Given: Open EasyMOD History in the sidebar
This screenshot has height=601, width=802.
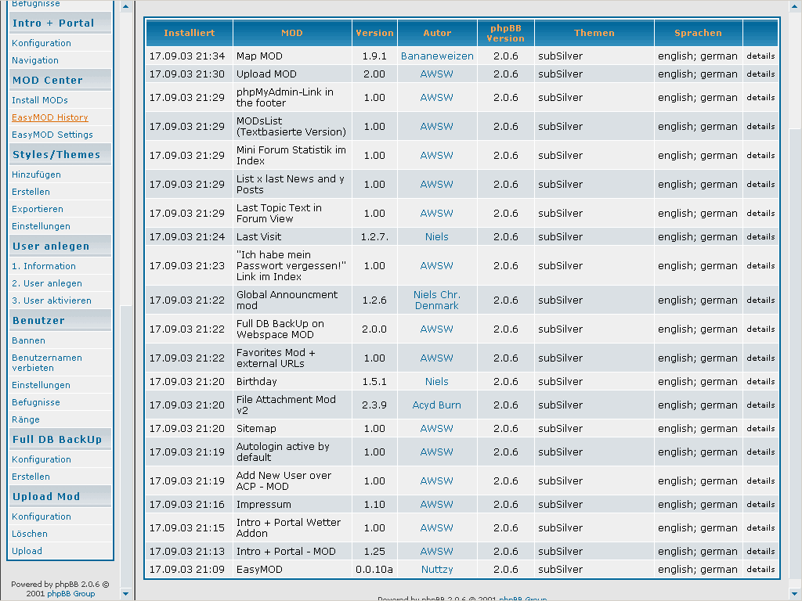Looking at the screenshot, I should [49, 117].
